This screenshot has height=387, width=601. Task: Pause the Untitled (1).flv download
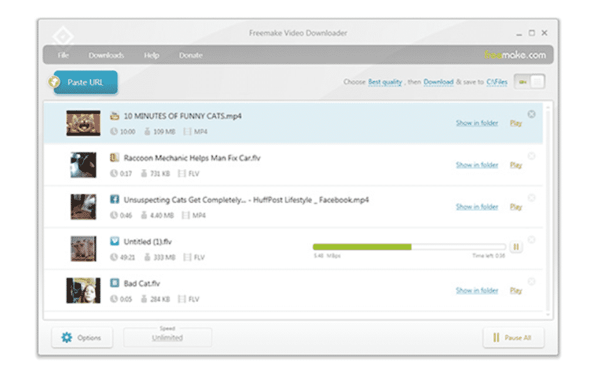tap(516, 247)
